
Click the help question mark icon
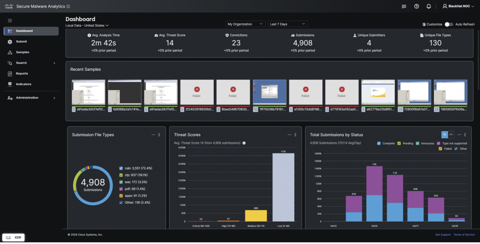417,7
